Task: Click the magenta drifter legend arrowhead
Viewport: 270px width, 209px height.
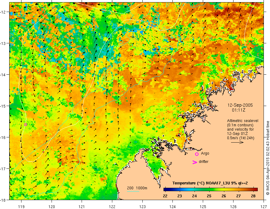Action: pos(195,162)
